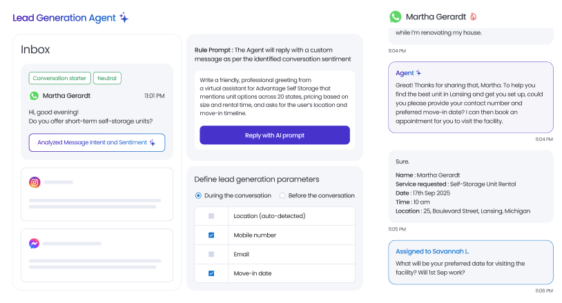Viewport: 562px width, 303px height.
Task: Open the Messenger conversation icon
Action: coord(34,244)
